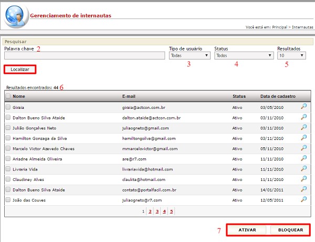The image size is (315, 242).
Task: Click the date 14/01/2011
Action: click(x=272, y=190)
